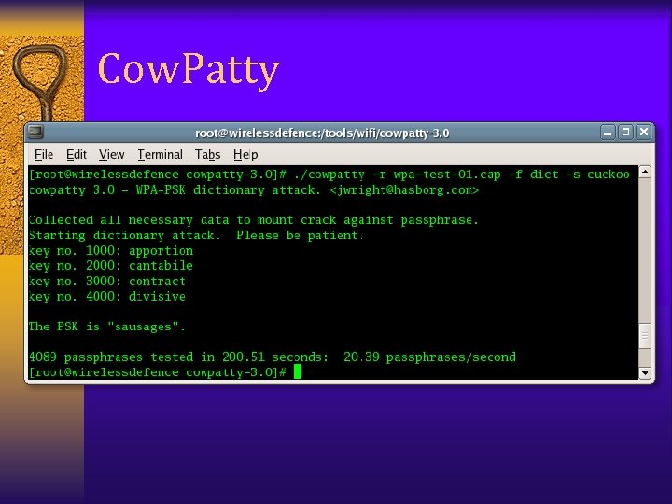Click the "The PSK is "sausages"." line
Viewport: 672px width, 504px height.
point(107,327)
